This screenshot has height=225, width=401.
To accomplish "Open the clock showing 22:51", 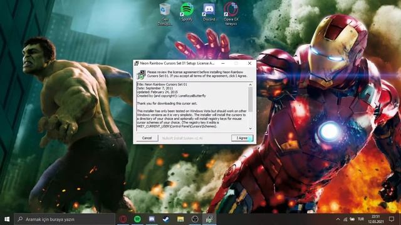I will 376,219.
